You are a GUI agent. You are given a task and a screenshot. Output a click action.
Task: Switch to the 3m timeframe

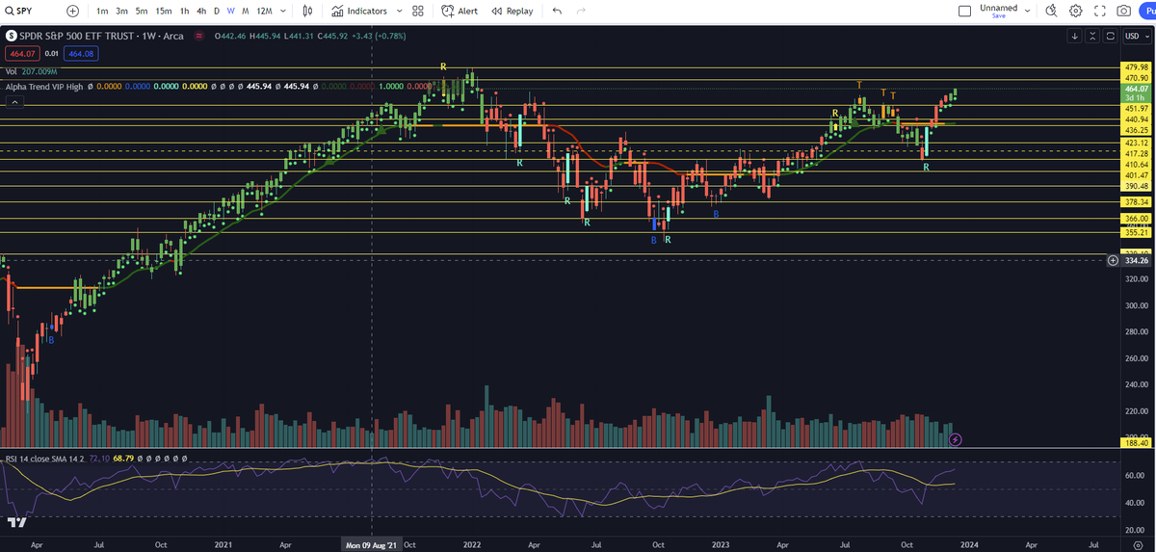(x=122, y=11)
